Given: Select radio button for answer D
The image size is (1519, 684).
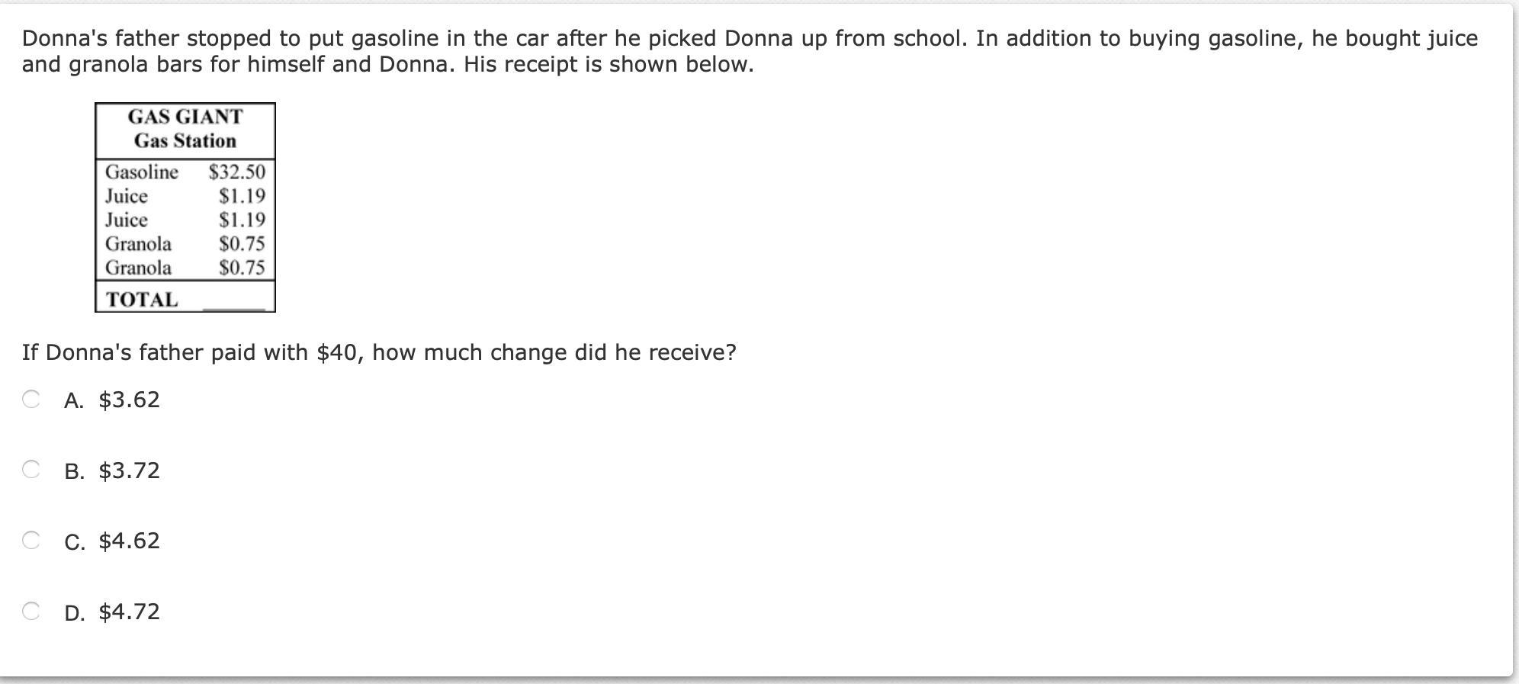Looking at the screenshot, I should click(31, 611).
